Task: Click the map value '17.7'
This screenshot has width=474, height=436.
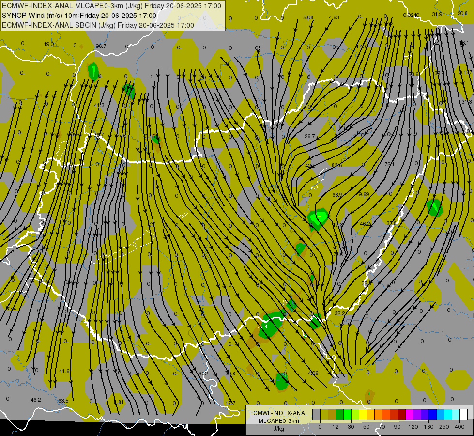Action: pos(230,403)
